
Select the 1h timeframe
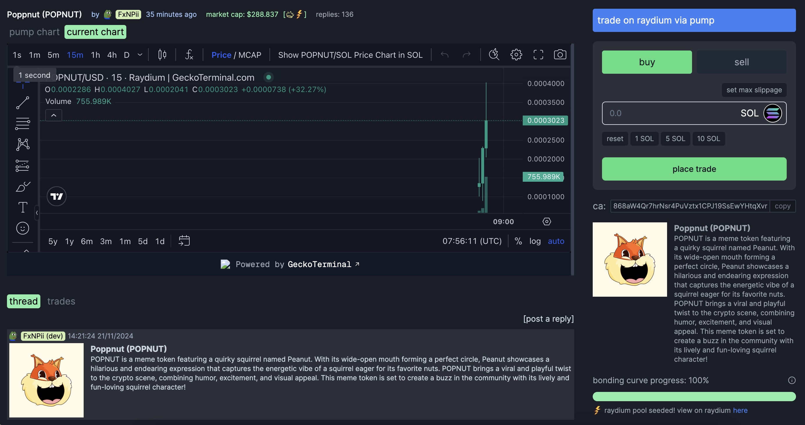[x=95, y=55]
